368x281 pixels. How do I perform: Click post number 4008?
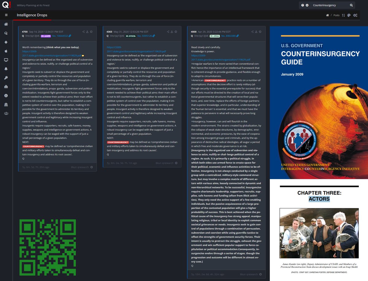[194, 32]
